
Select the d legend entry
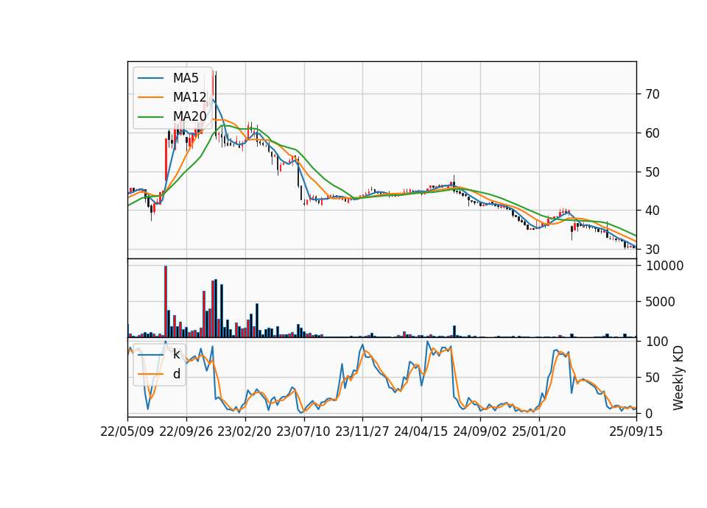click(x=176, y=374)
